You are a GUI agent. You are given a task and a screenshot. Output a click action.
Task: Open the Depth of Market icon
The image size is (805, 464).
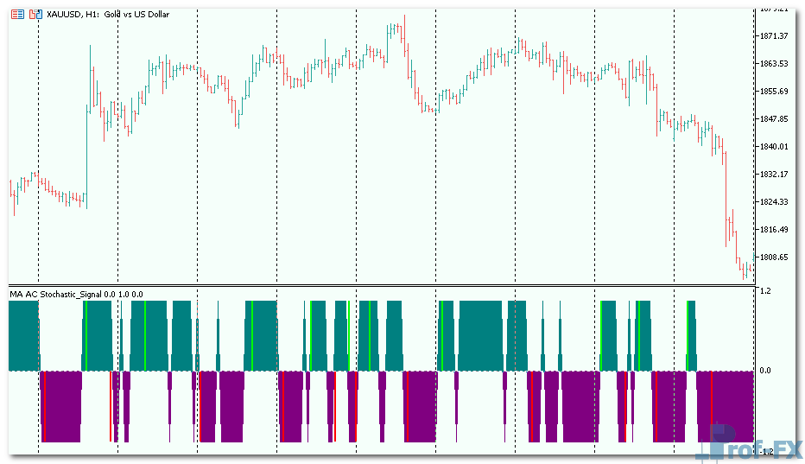35,15
